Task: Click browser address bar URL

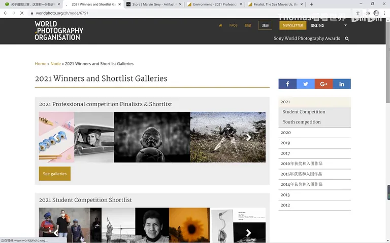Action: [62, 13]
